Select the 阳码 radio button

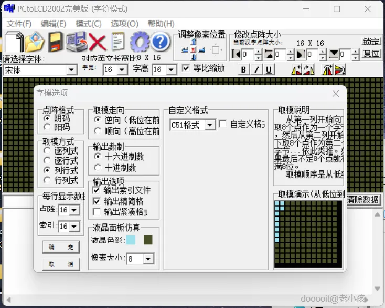(x=48, y=127)
